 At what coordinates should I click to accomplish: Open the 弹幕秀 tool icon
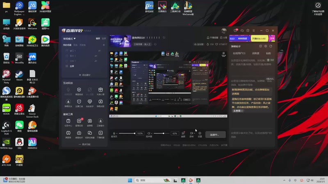68,133
